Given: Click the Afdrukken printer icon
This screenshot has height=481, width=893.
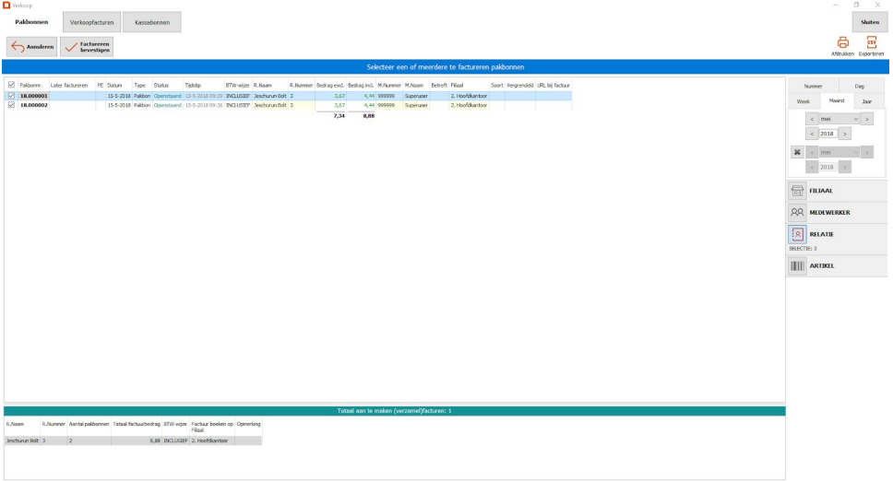Looking at the screenshot, I should [x=841, y=42].
